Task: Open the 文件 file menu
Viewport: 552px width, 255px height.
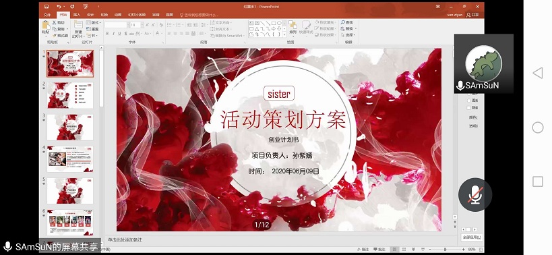Action: point(47,15)
